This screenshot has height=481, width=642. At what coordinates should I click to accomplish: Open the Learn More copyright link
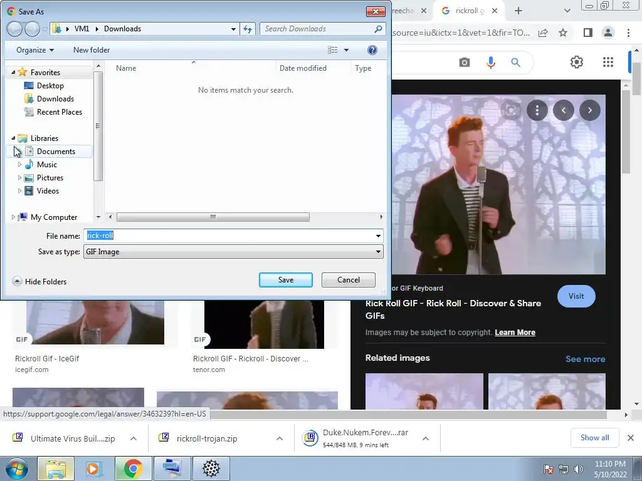[x=515, y=333]
